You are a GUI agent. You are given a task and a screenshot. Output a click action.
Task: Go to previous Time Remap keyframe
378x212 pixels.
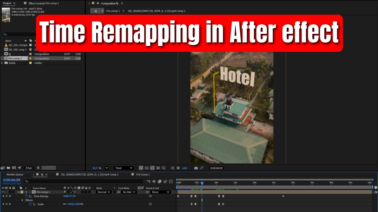point(3,196)
